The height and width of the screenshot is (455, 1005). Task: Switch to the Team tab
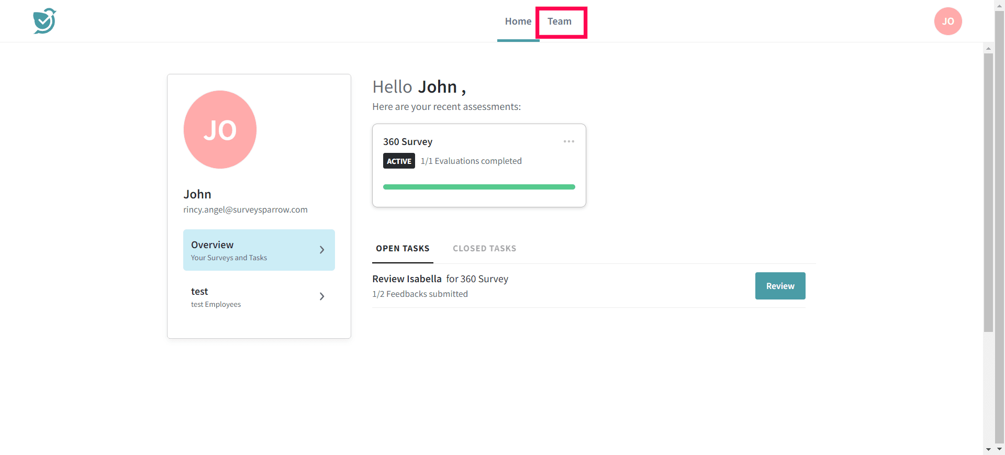[x=559, y=21]
